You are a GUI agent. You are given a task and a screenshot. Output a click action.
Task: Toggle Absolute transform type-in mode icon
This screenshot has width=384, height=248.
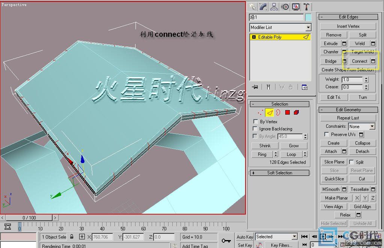82,237
